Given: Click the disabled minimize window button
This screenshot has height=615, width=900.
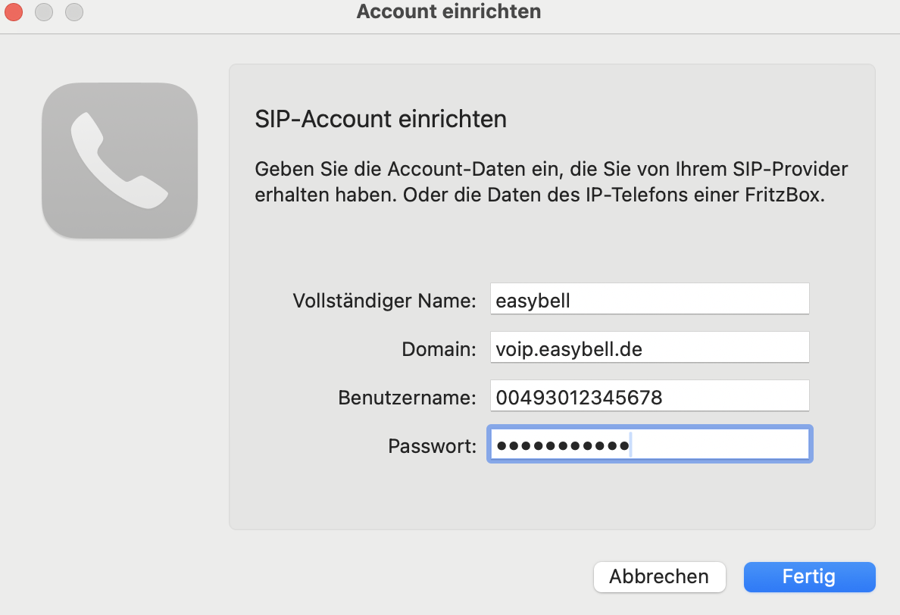Looking at the screenshot, I should (x=44, y=12).
